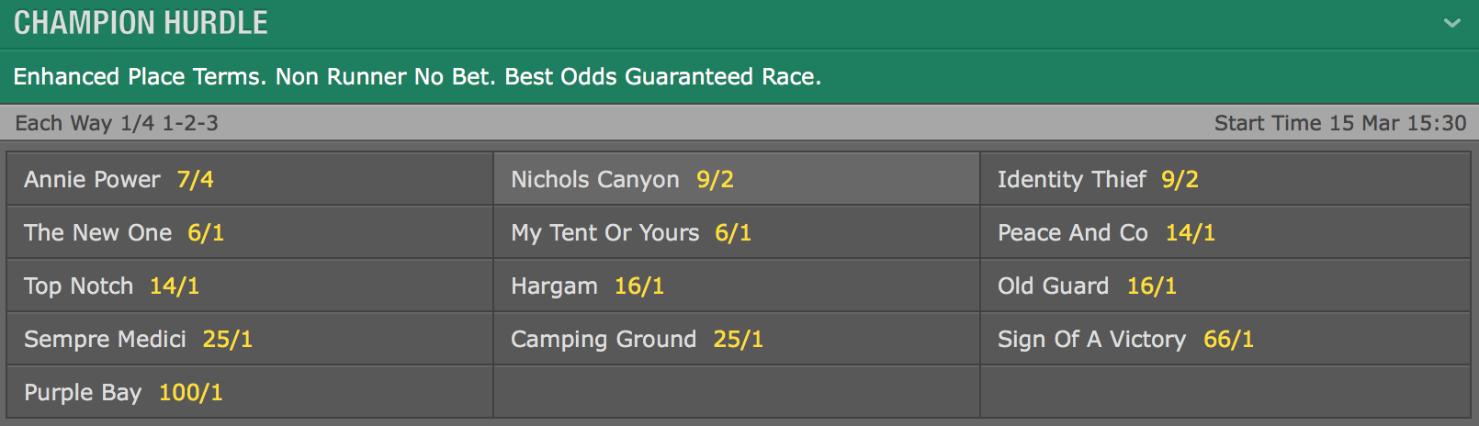Click the Each Way 1/4 1-2-3 label
Screen dimensions: 1479x426
tap(117, 123)
